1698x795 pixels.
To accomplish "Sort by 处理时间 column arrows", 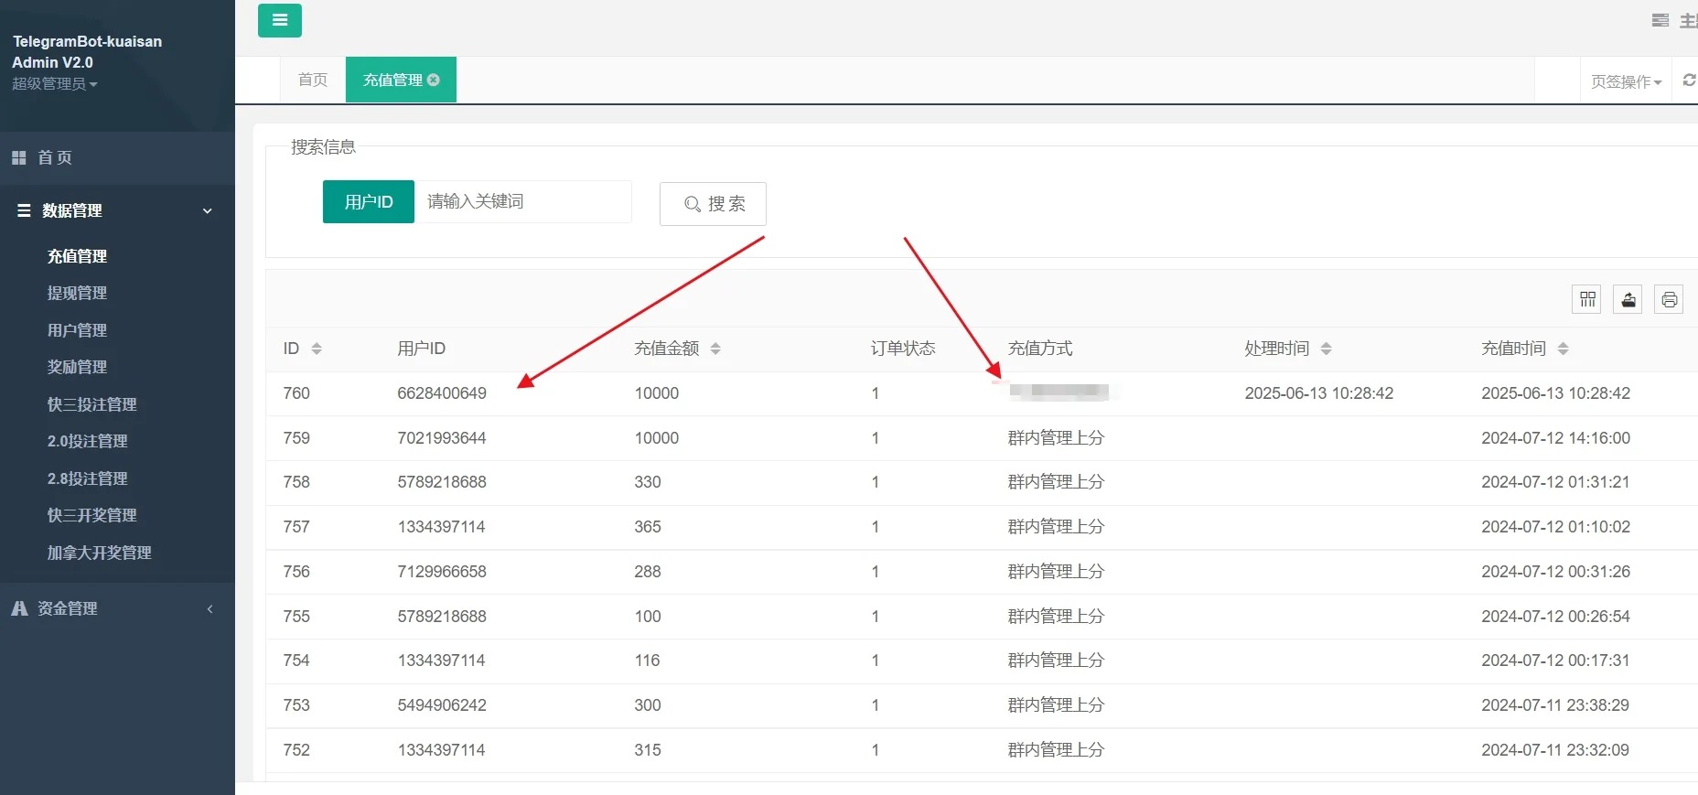I will click(1326, 349).
